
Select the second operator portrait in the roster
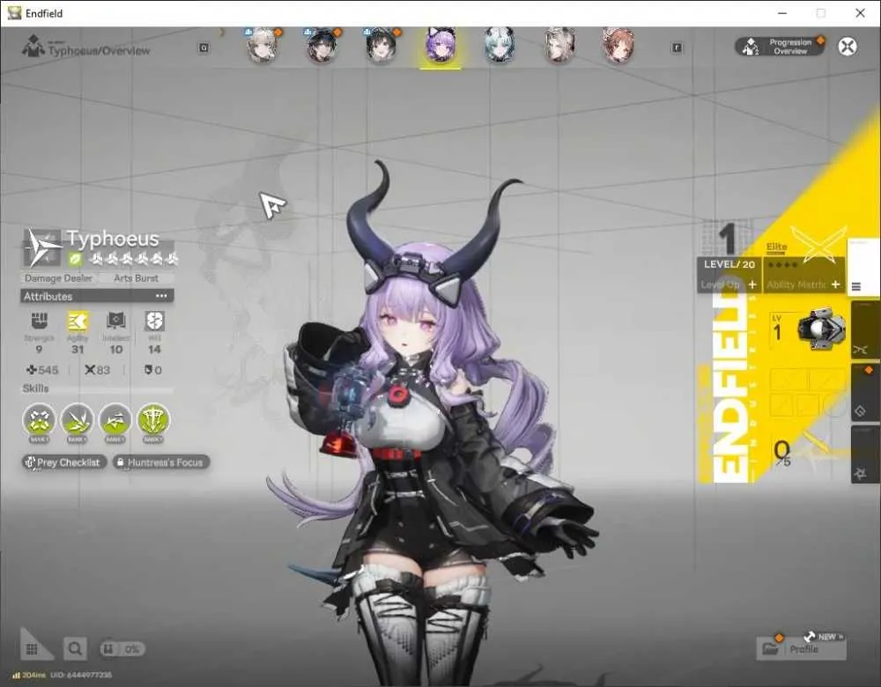click(322, 45)
